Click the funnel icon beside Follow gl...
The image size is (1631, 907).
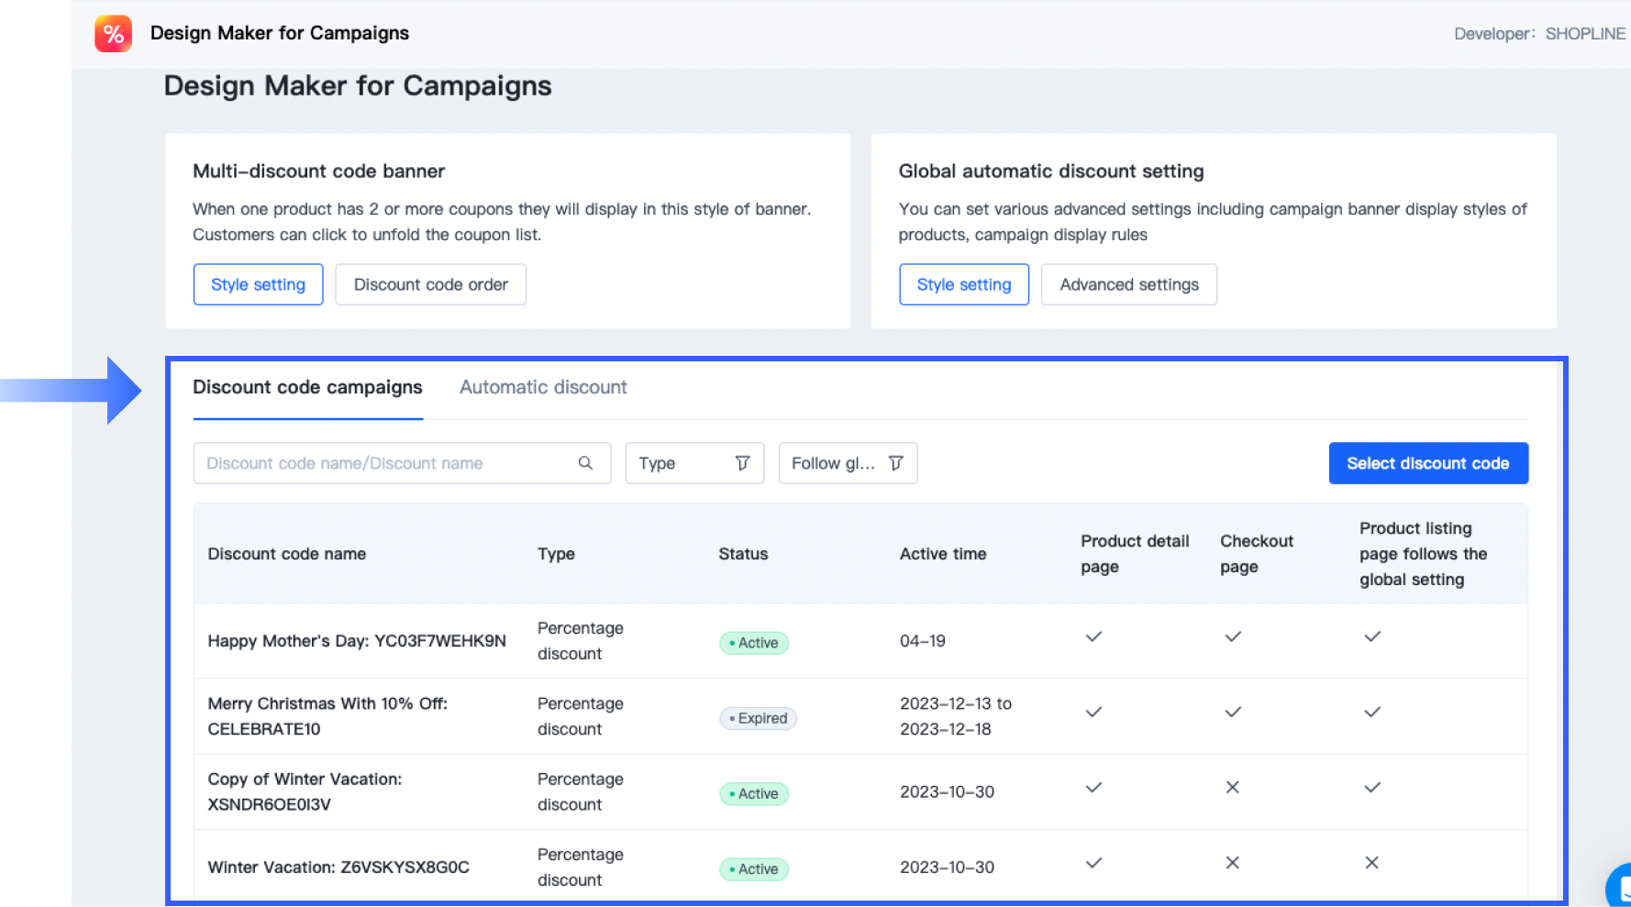[x=896, y=463]
